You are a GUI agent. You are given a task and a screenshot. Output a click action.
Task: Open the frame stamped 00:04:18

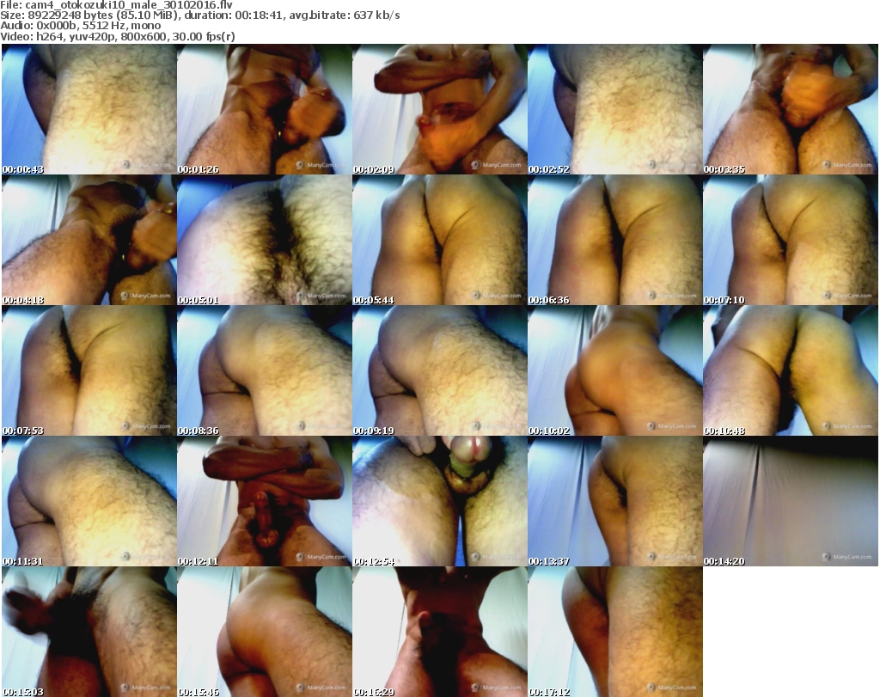[89, 240]
